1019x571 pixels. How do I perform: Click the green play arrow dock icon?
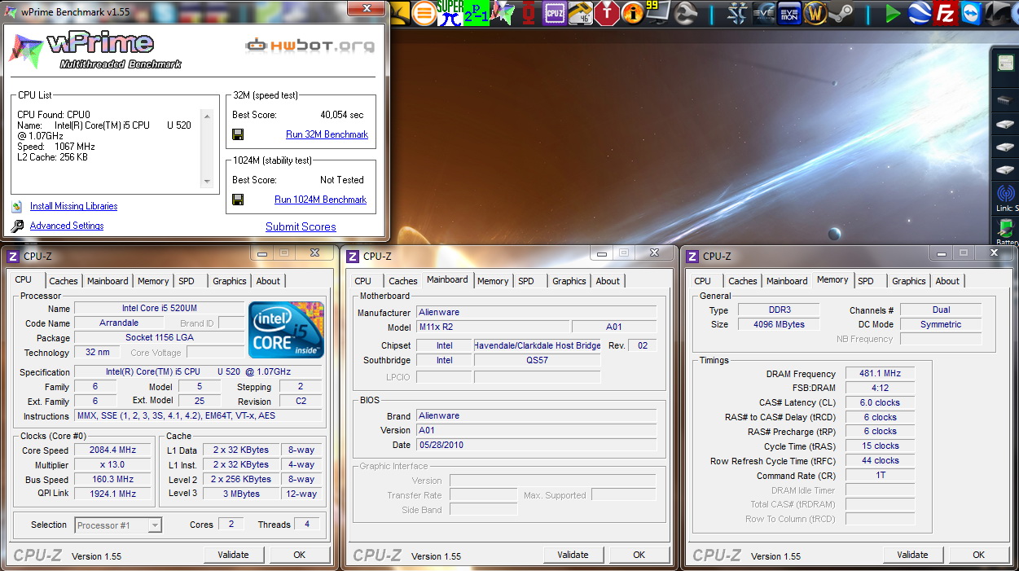[894, 14]
